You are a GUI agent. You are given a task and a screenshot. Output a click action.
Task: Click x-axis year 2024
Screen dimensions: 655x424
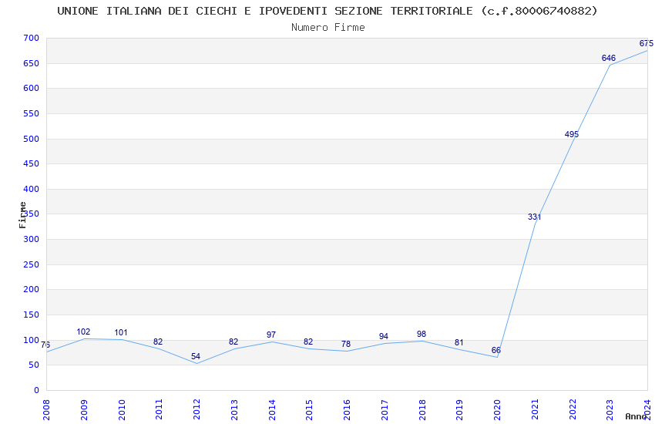pyautogui.click(x=647, y=409)
